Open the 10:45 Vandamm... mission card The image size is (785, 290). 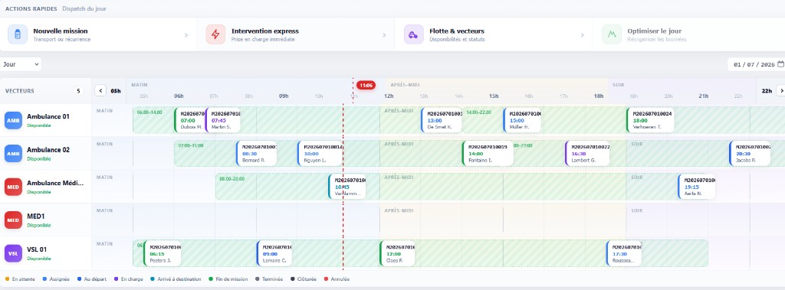347,187
